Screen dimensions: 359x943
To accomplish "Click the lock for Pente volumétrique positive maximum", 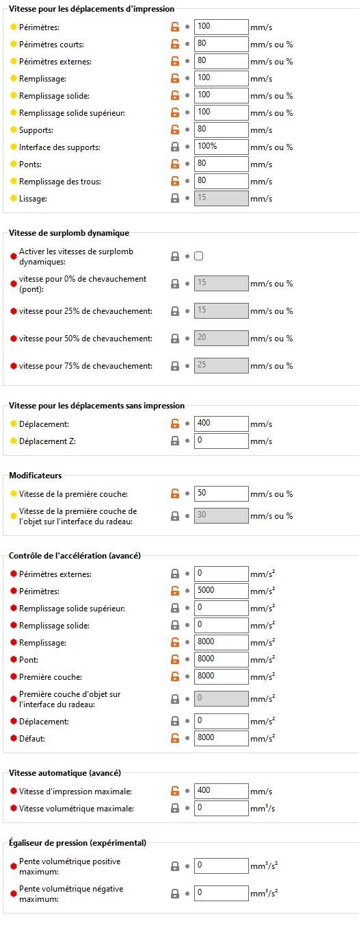I will click(175, 866).
